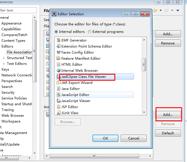Screen dimensions: 187x162
Task: Click the JAR Export Wizard icon
Action: [58, 82]
